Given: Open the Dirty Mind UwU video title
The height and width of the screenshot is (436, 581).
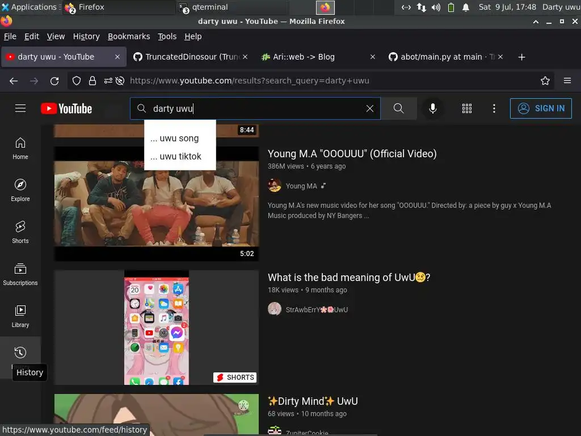Looking at the screenshot, I should [x=313, y=401].
